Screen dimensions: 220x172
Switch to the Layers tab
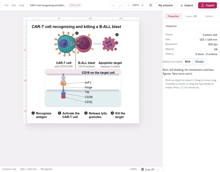(191, 16)
